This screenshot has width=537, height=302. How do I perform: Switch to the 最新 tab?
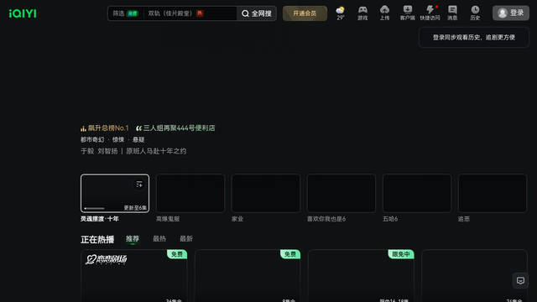coord(186,238)
